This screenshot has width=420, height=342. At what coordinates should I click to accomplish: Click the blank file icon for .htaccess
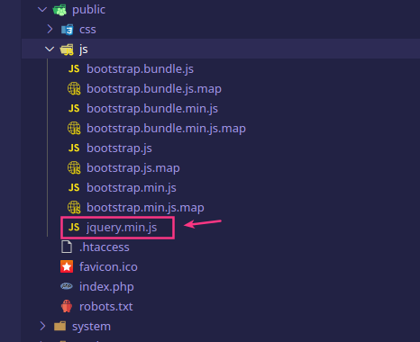point(67,247)
